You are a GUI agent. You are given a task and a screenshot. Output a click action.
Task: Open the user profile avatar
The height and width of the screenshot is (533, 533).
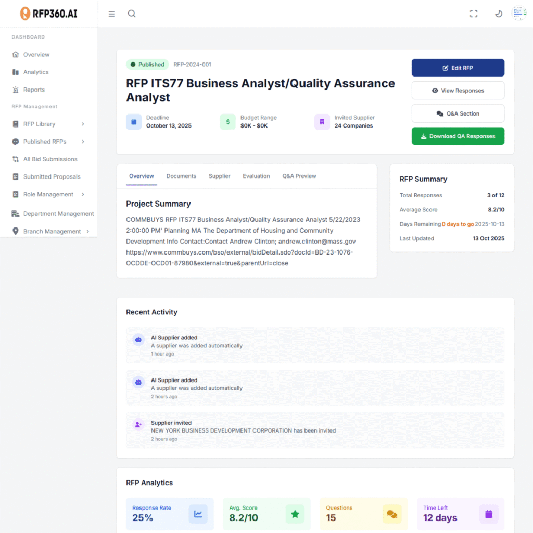tap(519, 14)
